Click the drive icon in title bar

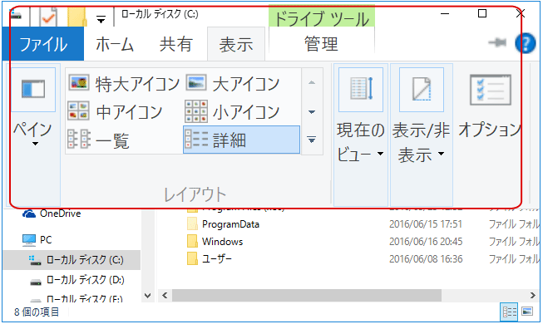(15, 15)
